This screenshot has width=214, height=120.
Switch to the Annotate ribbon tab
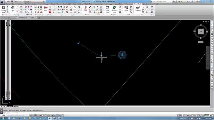(x=20, y=4)
